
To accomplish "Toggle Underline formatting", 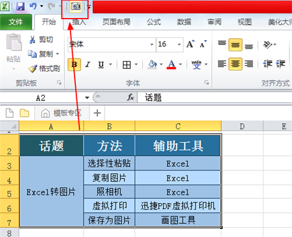I will (x=101, y=65).
